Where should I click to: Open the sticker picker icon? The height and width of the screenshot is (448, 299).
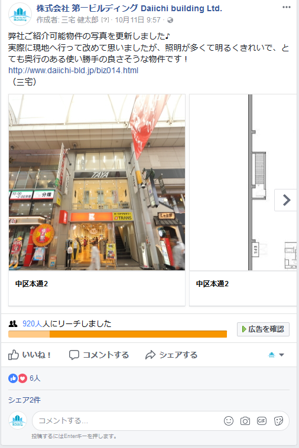(x=278, y=421)
